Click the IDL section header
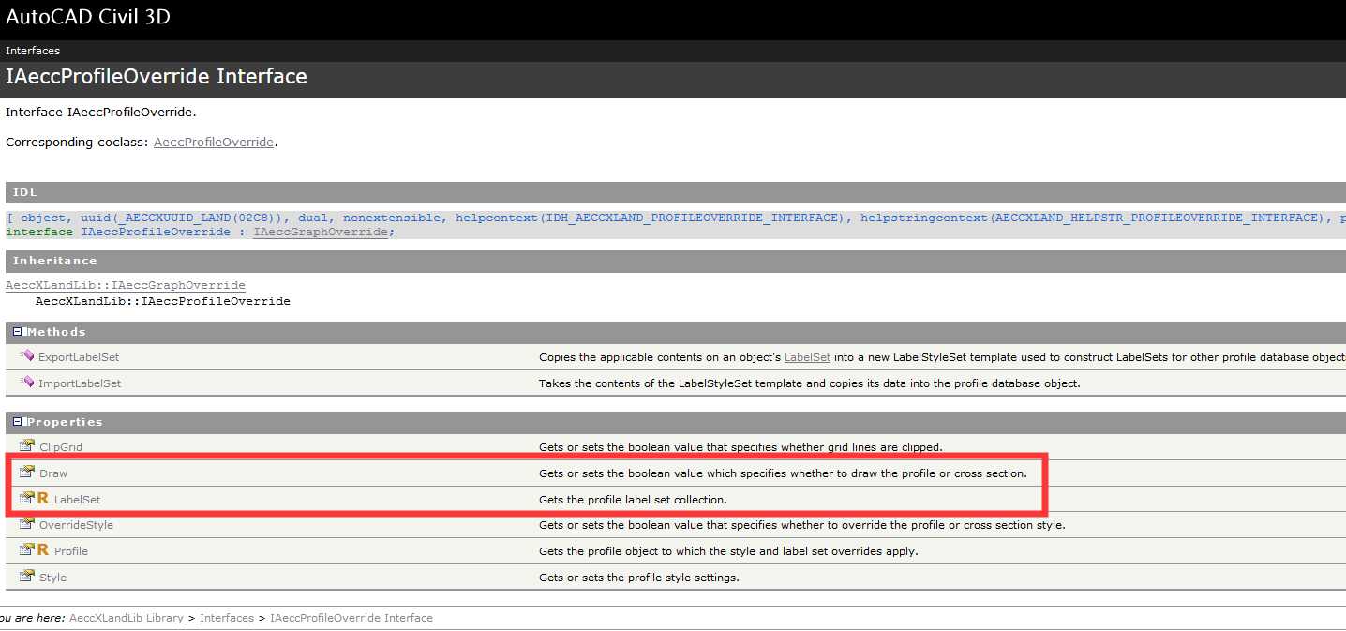This screenshot has height=631, width=1346. [x=675, y=192]
